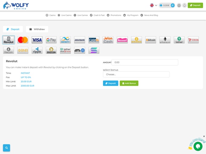
Task: Click the blue search button
Action: [6, 148]
